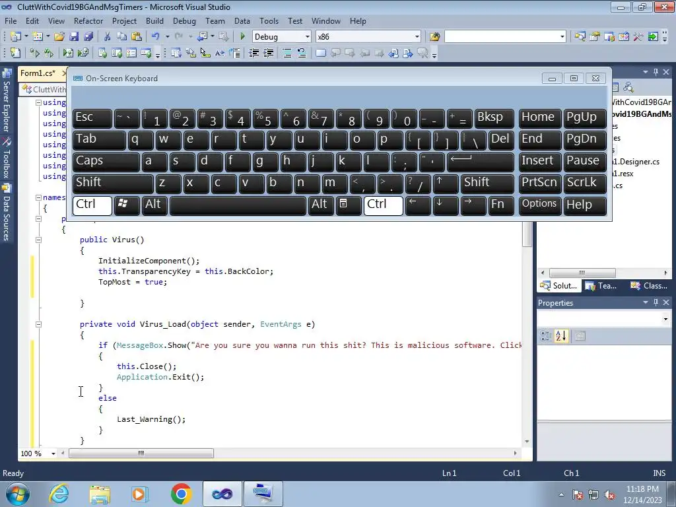Screen dimensions: 676x507
Task: Save the current file with floppy icon
Action: tap(74, 37)
